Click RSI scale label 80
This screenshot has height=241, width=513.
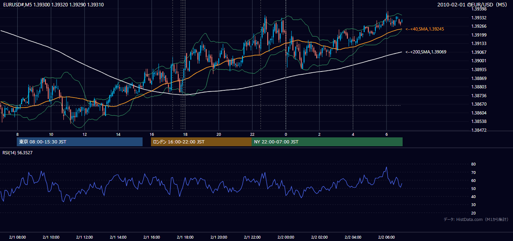(473, 164)
